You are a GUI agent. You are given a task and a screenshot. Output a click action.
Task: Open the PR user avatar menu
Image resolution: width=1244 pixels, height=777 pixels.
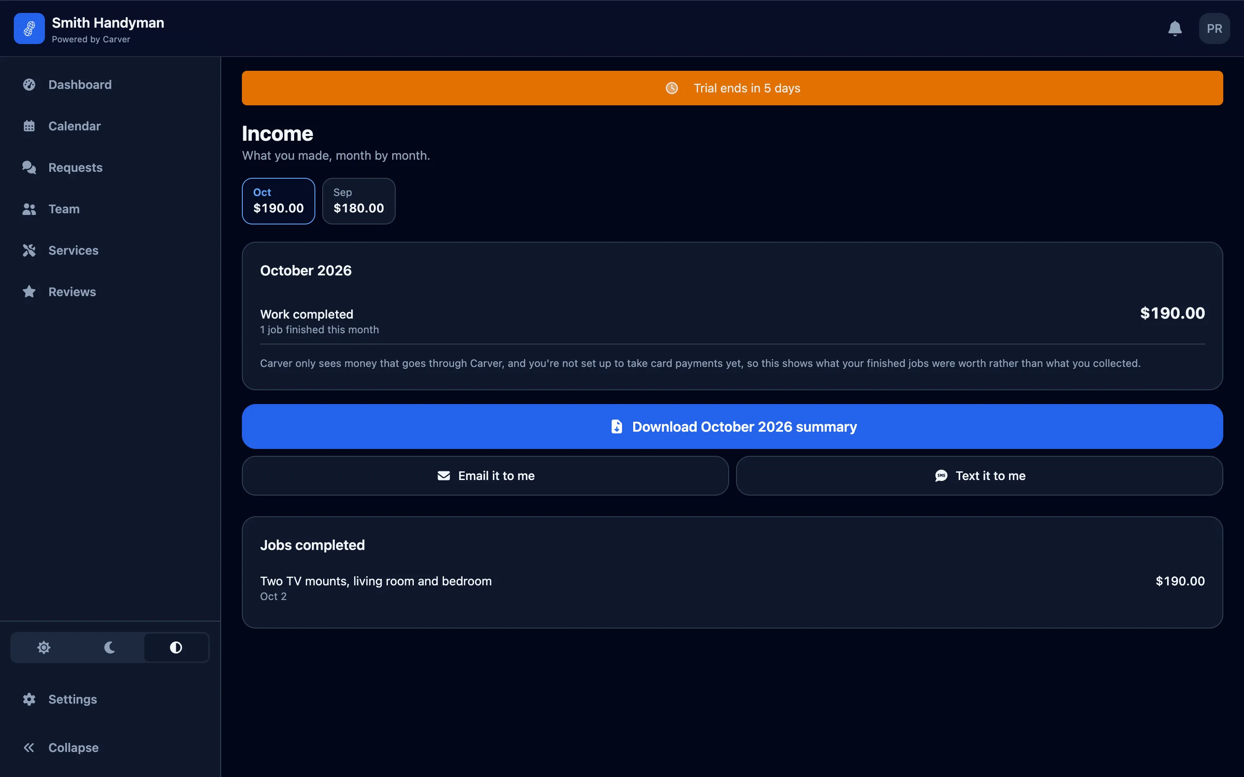coord(1214,28)
